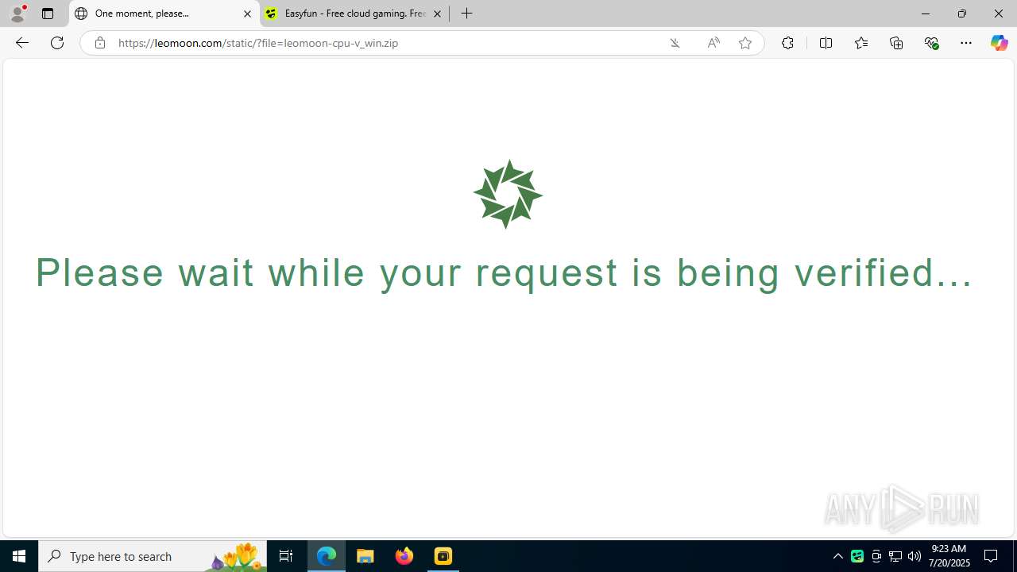1017x572 pixels.
Task: Refresh the current page
Action: (57, 43)
